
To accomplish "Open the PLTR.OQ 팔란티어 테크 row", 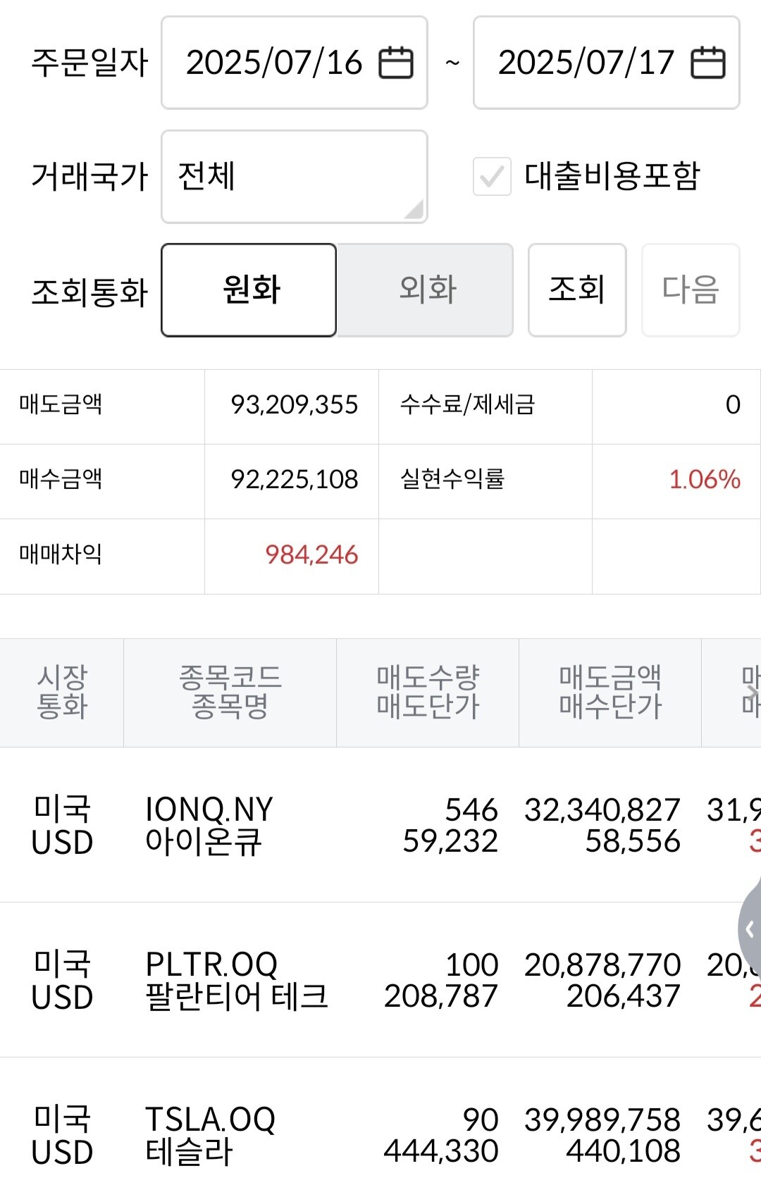I will (x=380, y=980).
